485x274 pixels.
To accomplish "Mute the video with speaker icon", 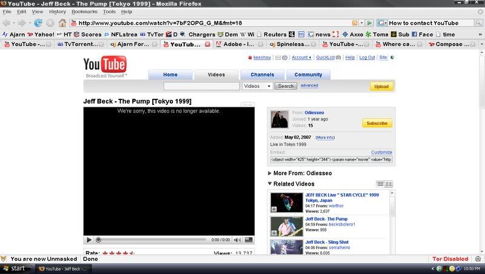I will [237, 239].
